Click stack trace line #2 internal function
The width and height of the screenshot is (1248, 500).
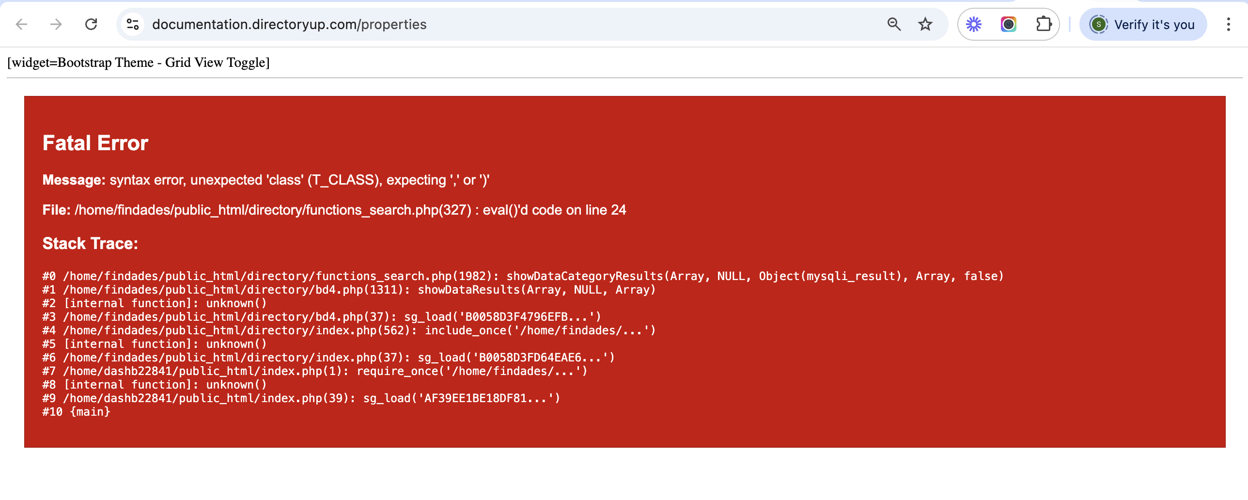[x=155, y=303]
